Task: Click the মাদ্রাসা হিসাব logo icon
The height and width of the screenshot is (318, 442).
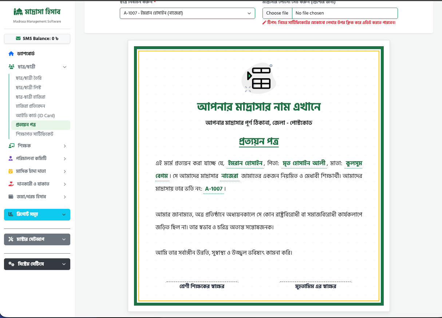Action: (x=18, y=12)
